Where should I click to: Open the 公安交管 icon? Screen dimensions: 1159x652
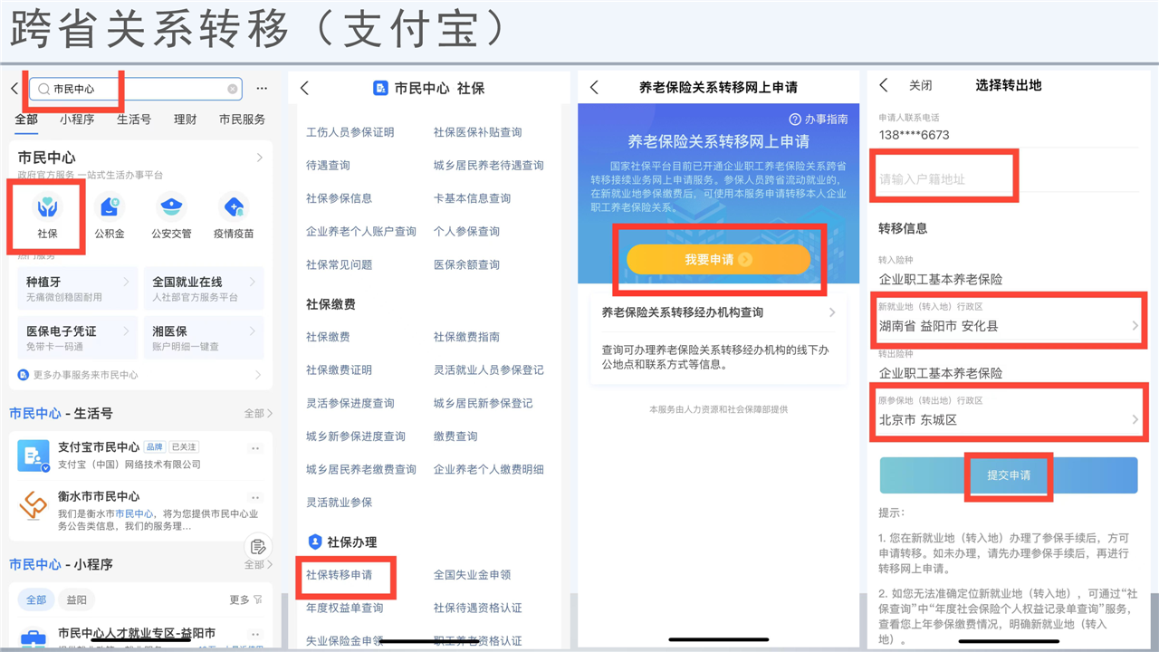coord(171,216)
